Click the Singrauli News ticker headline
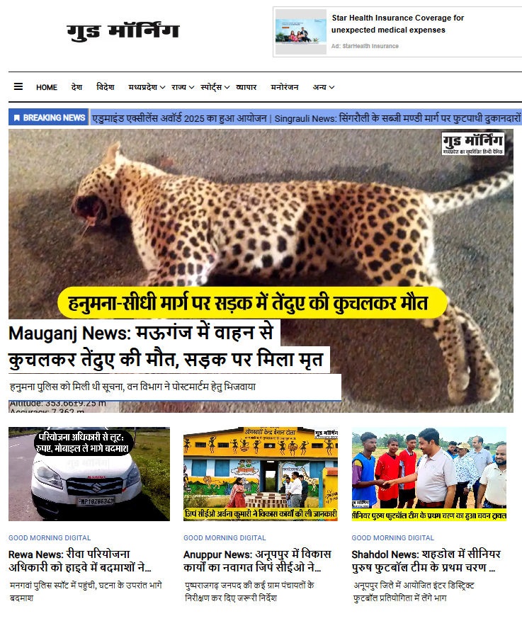This screenshot has width=522, height=621. [x=398, y=118]
